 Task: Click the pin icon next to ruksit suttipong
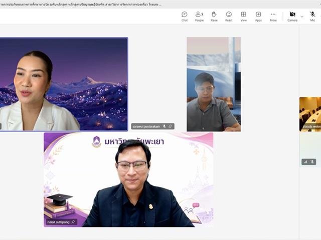73,222
